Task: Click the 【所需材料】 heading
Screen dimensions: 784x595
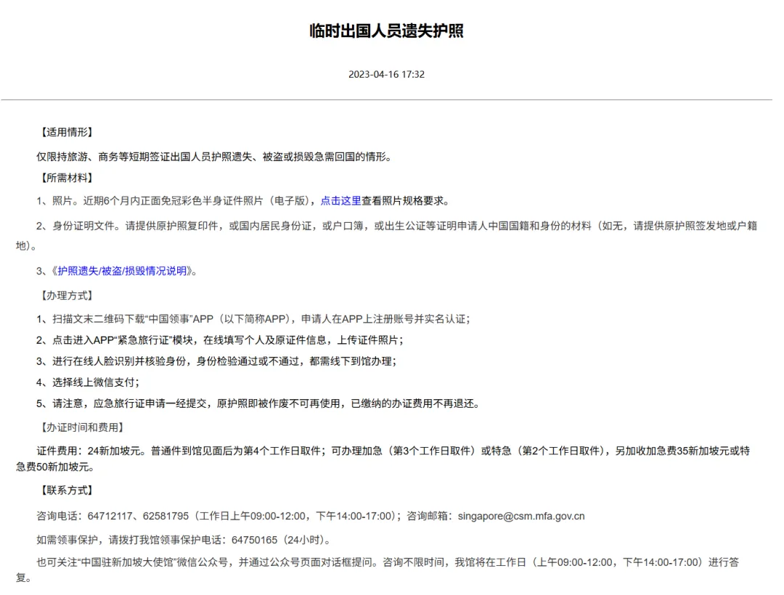Action: tap(67, 178)
